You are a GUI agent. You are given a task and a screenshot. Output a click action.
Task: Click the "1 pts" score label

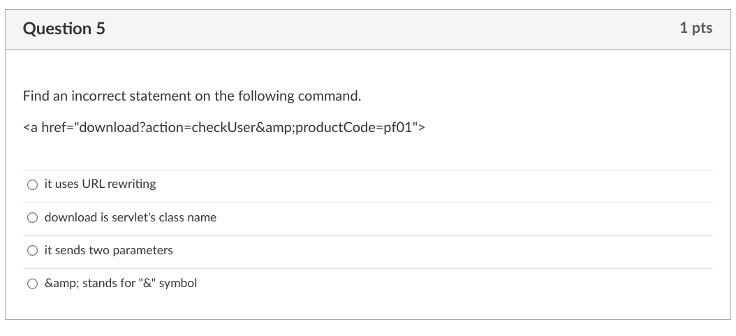pos(695,28)
